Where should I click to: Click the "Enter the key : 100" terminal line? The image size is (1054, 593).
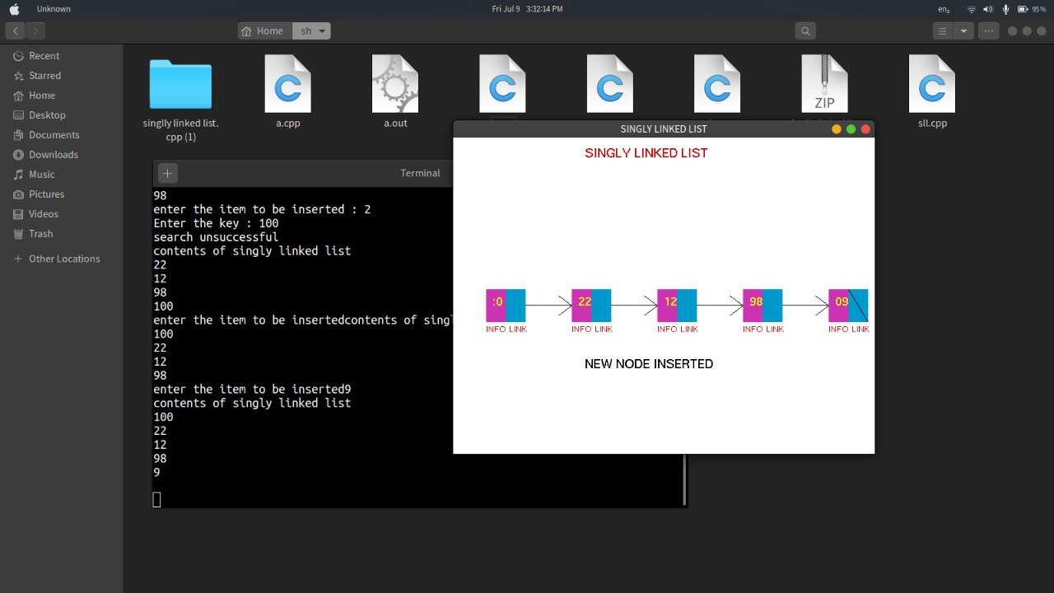216,223
